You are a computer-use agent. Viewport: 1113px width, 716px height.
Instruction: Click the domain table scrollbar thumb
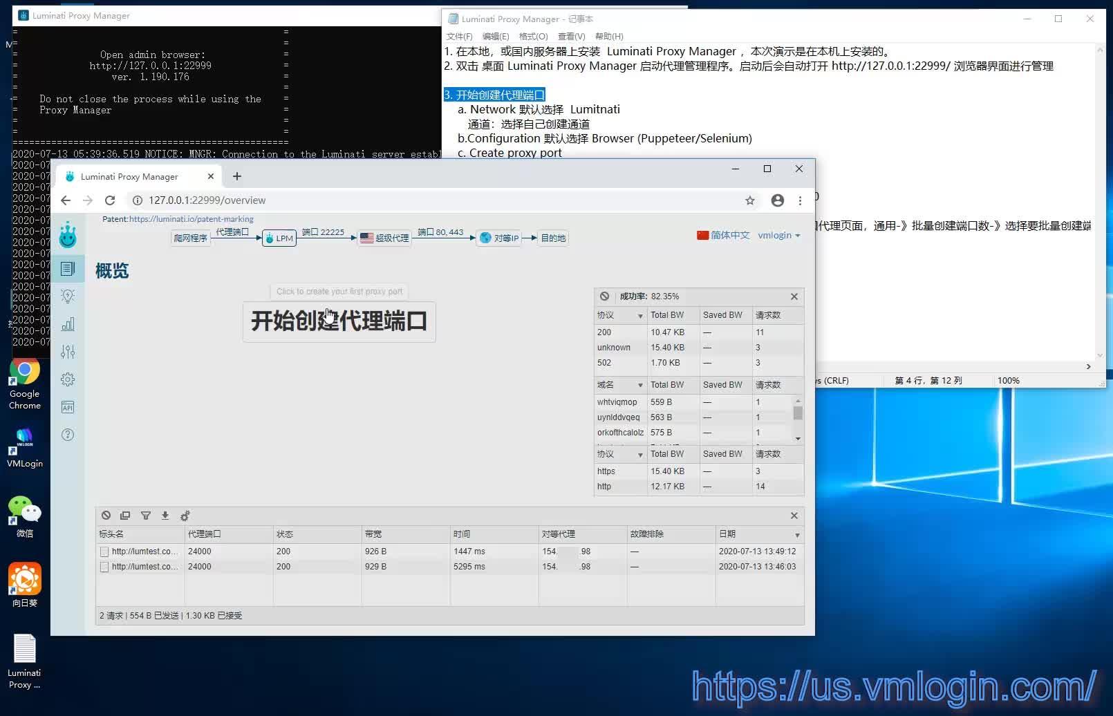(798, 413)
